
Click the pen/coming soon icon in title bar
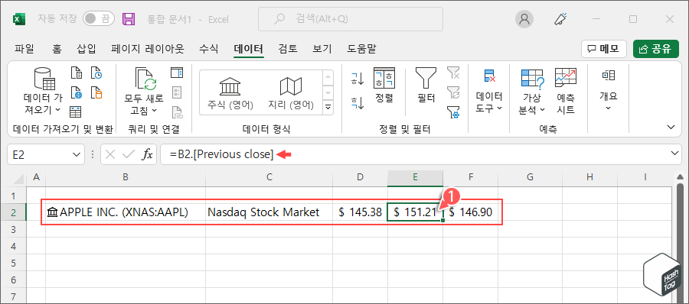(560, 19)
